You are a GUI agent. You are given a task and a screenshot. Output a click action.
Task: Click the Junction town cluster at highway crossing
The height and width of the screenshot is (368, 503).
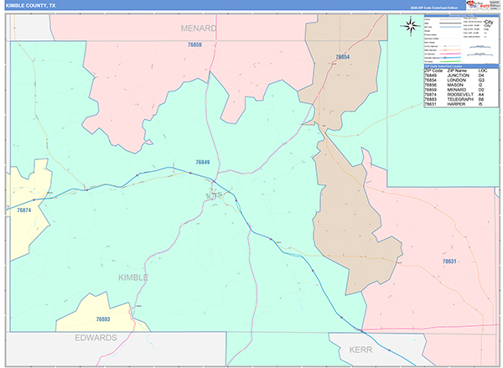point(214,194)
